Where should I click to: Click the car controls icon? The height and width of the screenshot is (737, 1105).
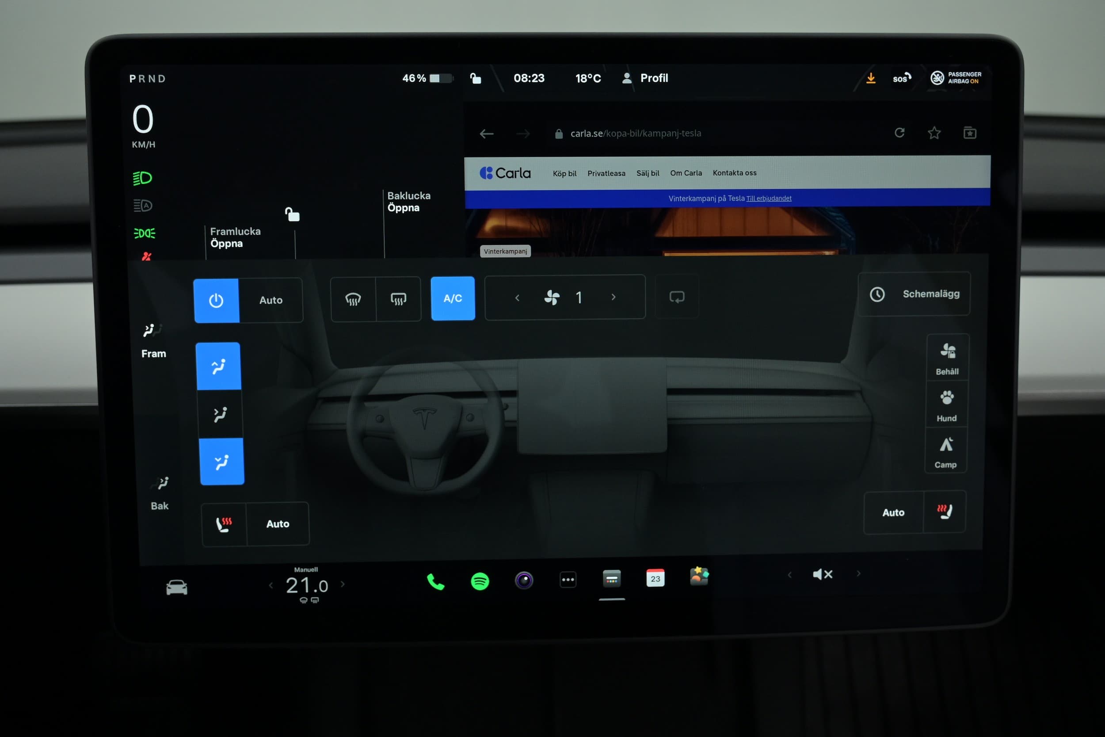point(177,588)
